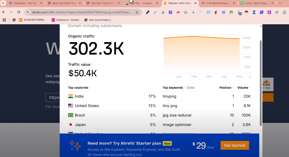
Task: Click the Organic traffic info icon
Action: click(x=96, y=36)
